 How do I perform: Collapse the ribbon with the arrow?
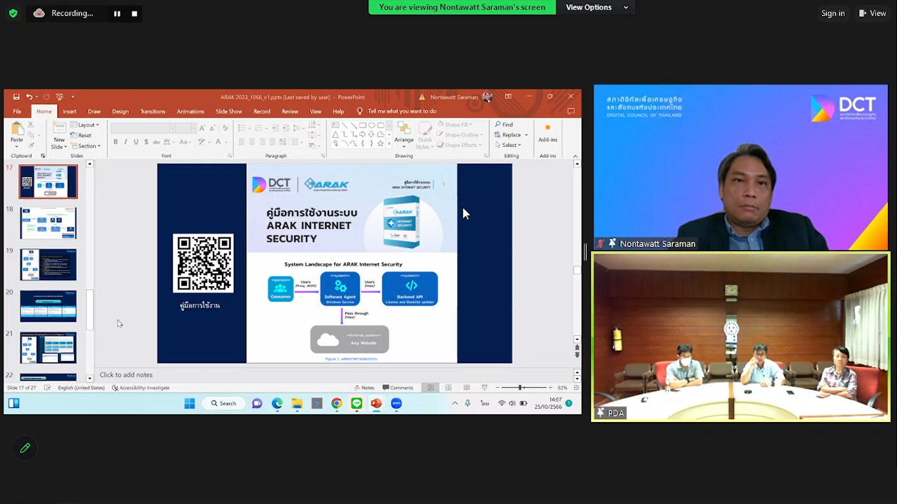(x=576, y=156)
